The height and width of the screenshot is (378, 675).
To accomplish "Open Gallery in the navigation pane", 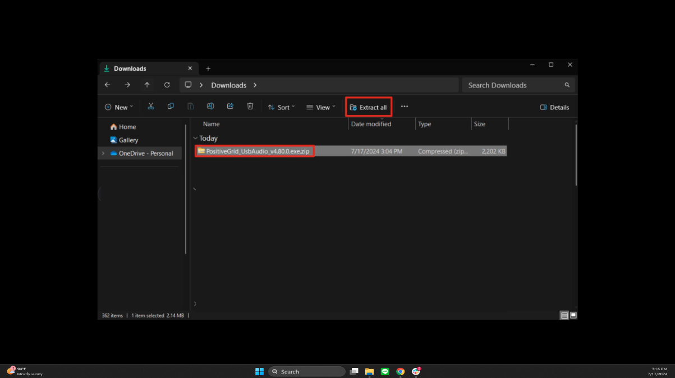I will tap(124, 140).
